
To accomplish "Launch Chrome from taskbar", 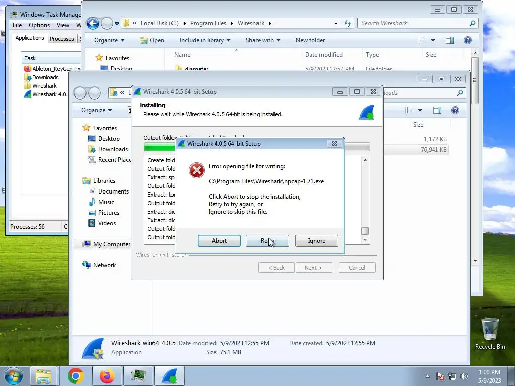I will coord(76,376).
